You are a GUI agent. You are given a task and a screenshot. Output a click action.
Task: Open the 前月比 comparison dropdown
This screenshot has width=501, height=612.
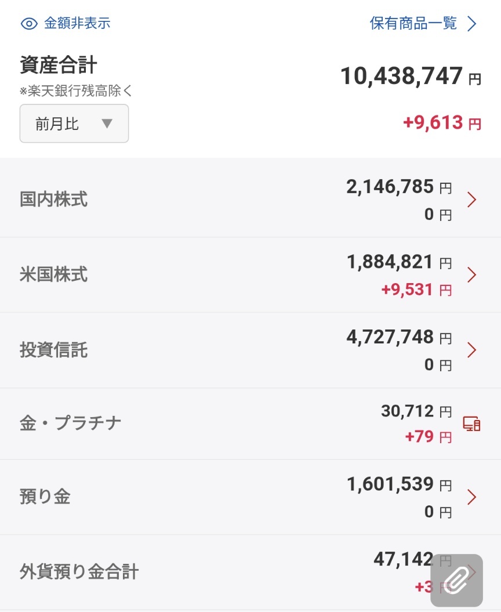[x=74, y=124]
